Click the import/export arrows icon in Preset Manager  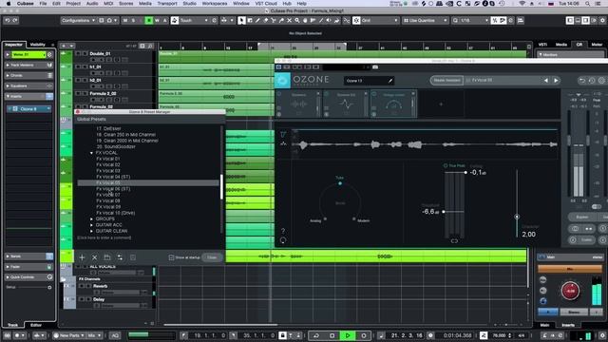coord(120,257)
